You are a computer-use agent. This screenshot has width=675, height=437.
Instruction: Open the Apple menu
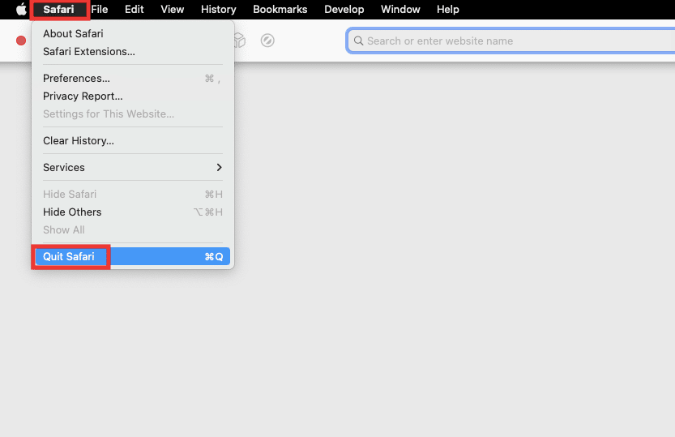tap(21, 9)
